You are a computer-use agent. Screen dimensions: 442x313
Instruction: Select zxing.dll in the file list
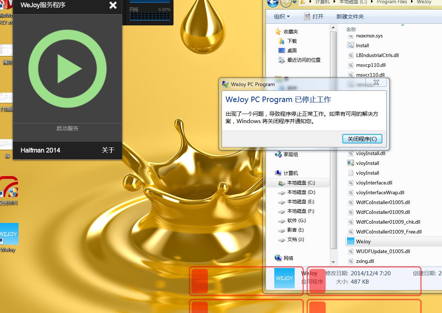361,261
